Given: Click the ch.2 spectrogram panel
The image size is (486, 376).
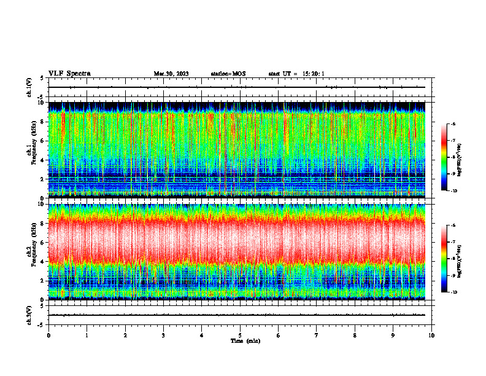Looking at the screenshot, I should [x=237, y=252].
